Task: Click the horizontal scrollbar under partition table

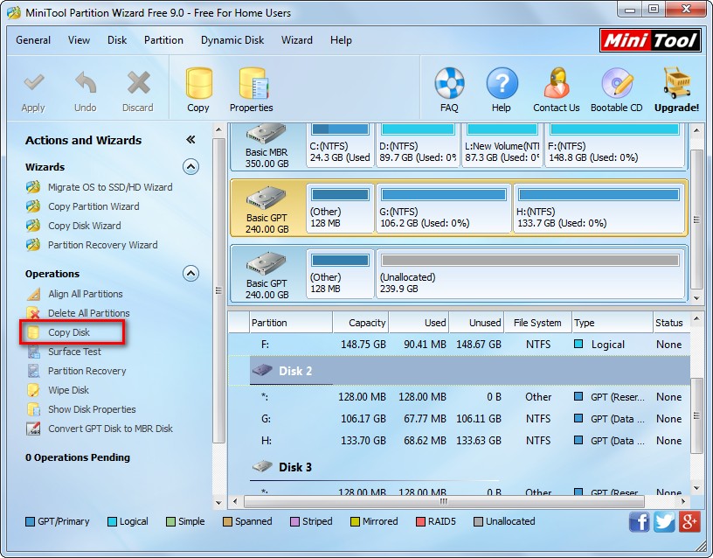Action: [444, 501]
